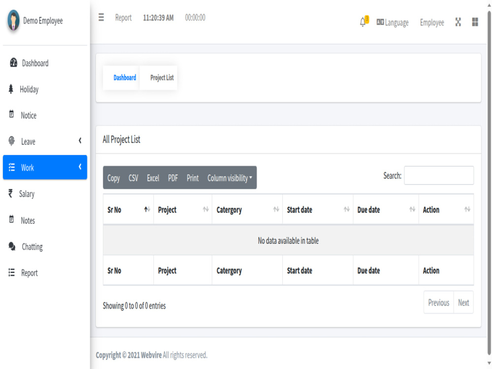Sort table by Catergory column arrows
This screenshot has height=369, width=492.
tap(276, 209)
